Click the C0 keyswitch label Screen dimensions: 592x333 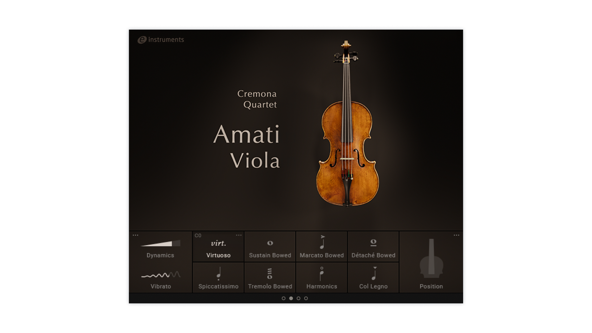(198, 236)
